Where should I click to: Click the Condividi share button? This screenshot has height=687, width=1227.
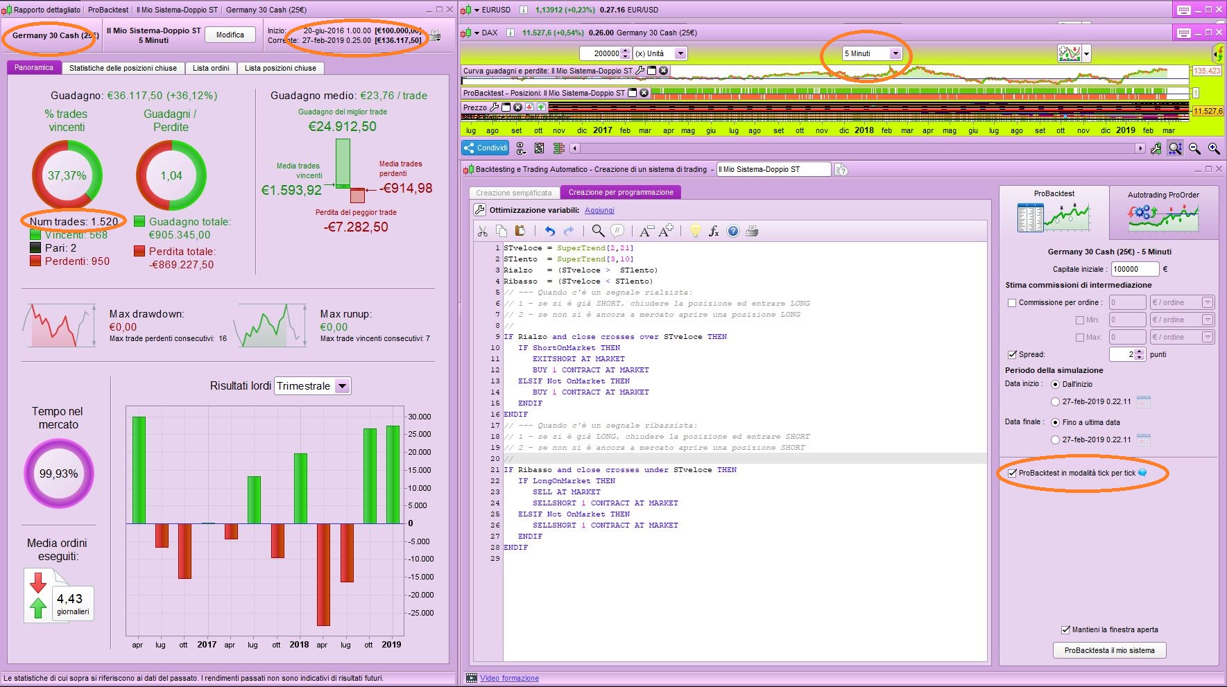click(486, 148)
